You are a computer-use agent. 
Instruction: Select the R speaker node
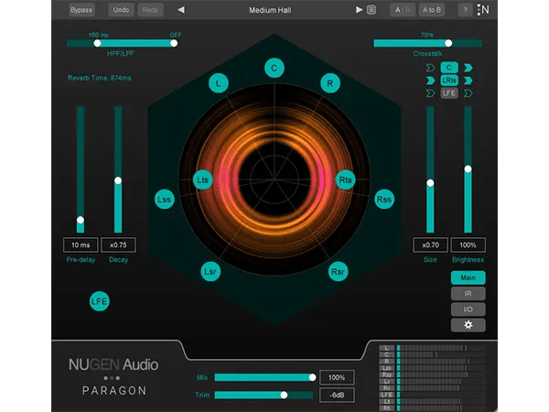click(330, 83)
